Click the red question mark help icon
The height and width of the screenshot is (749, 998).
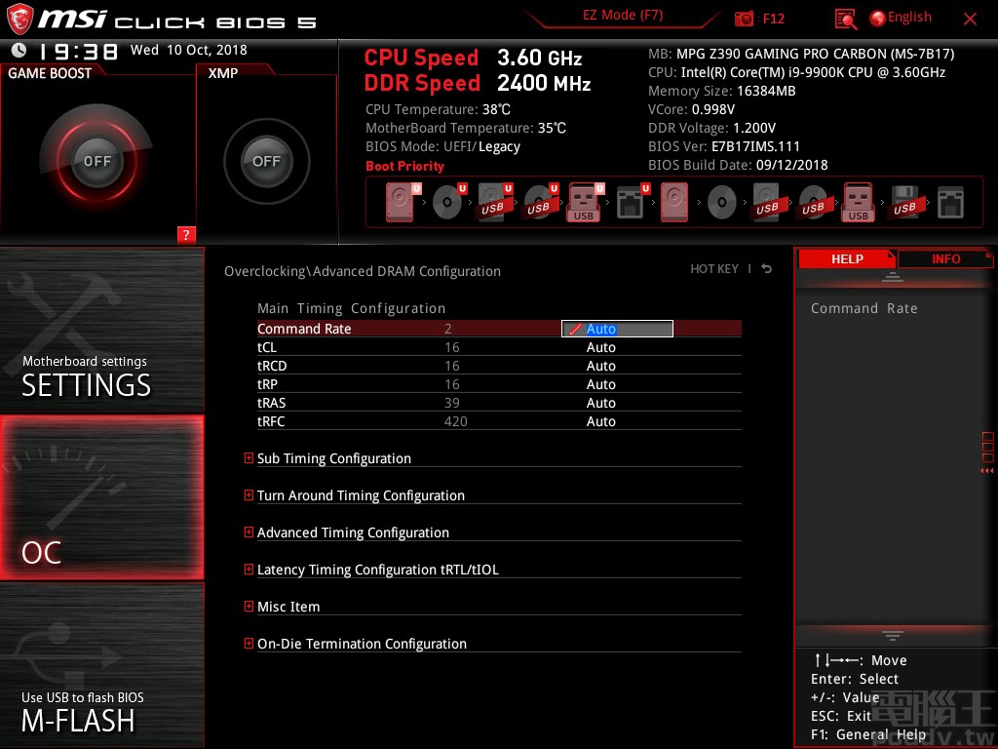[x=186, y=234]
